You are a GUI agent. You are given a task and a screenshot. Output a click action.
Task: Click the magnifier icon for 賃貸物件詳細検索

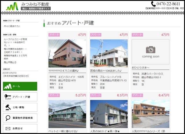(x=8, y=118)
